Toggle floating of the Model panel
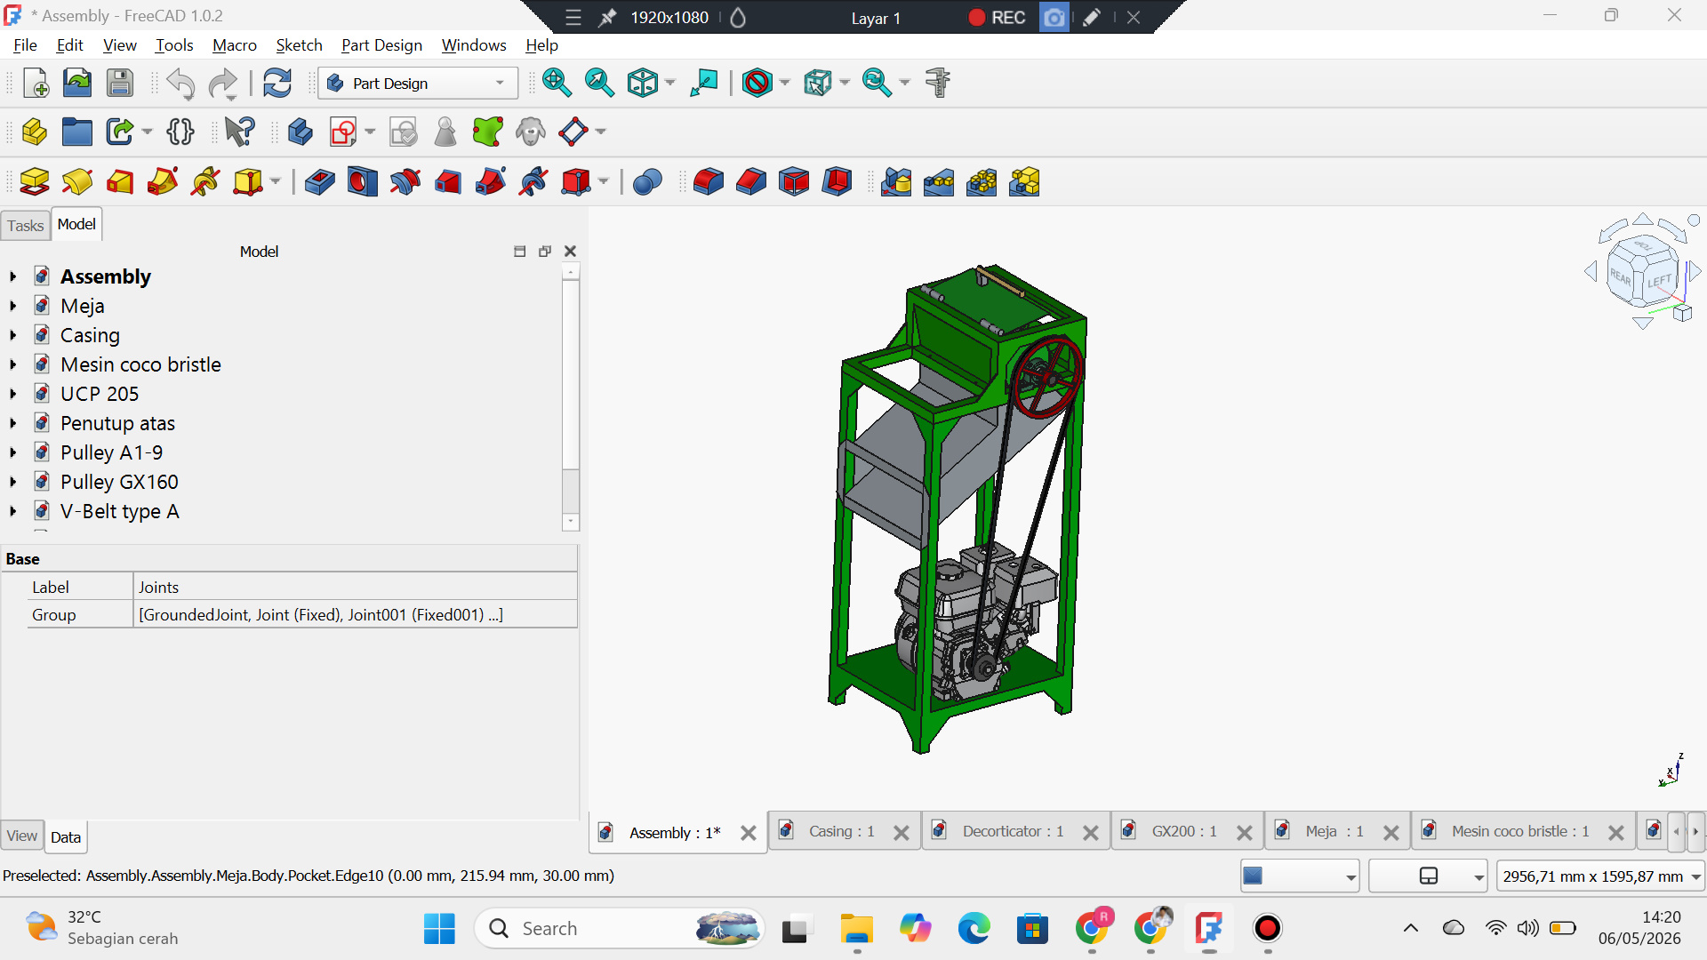The height and width of the screenshot is (960, 1707). coord(545,252)
